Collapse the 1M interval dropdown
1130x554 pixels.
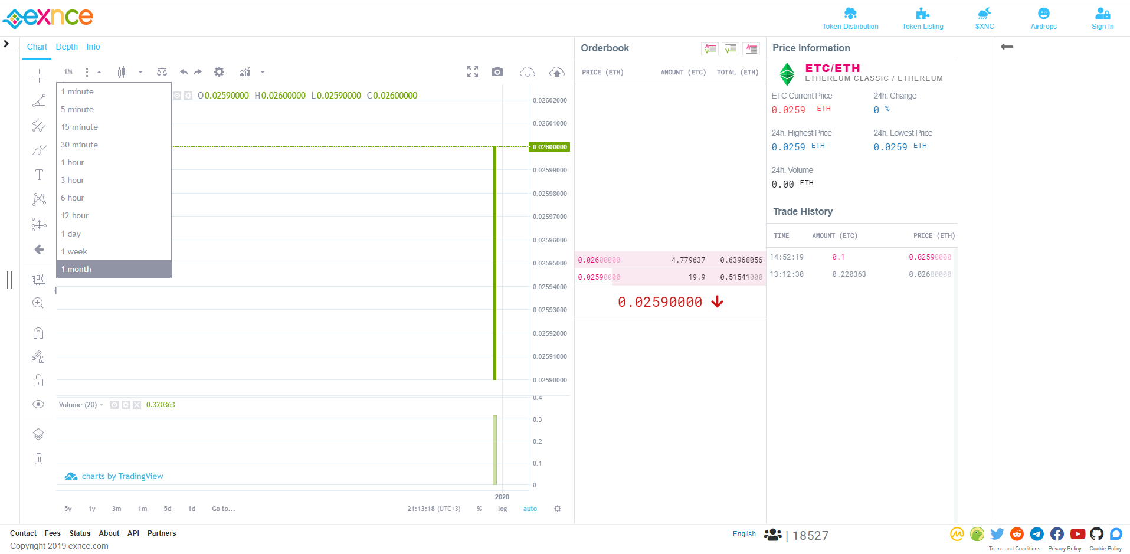[99, 72]
